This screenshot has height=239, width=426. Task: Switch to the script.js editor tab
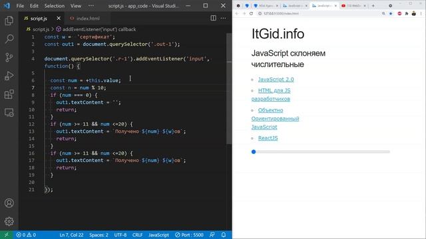(x=39, y=19)
